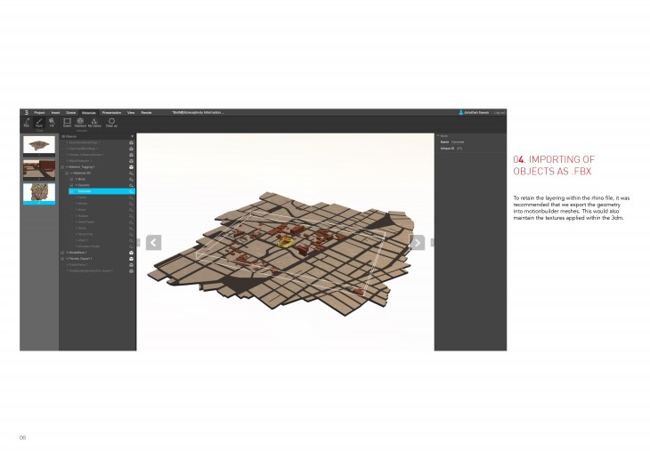Click the user profile icon

461,113
